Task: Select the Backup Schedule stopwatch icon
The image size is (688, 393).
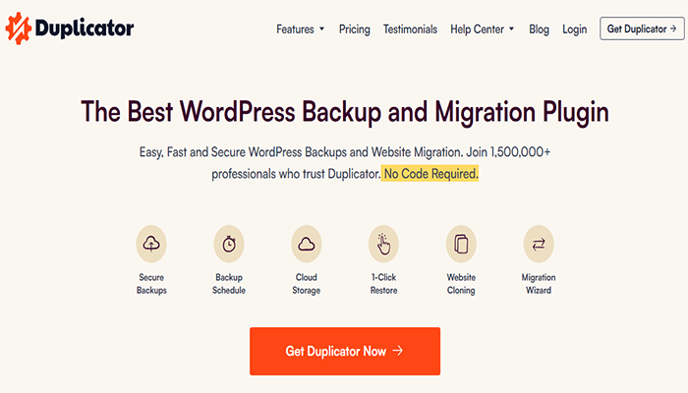Action: point(229,243)
